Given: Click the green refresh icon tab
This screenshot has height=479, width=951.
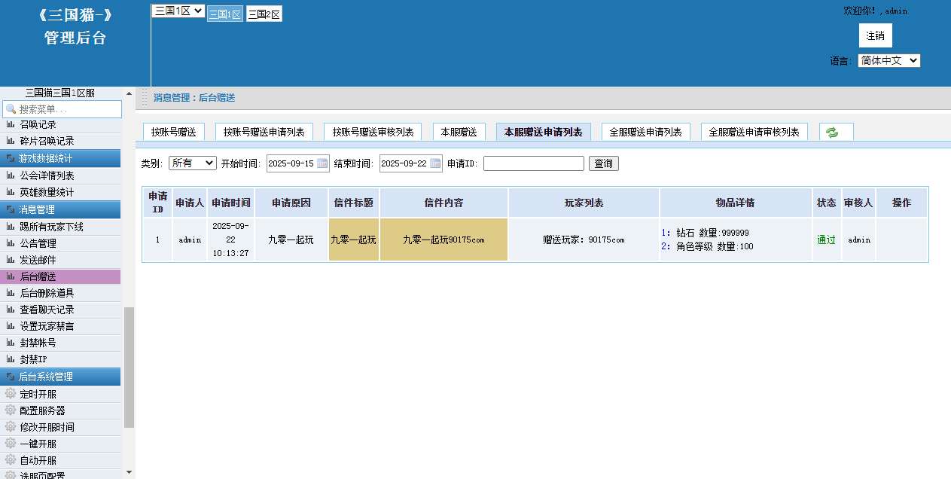Looking at the screenshot, I should click(x=832, y=133).
